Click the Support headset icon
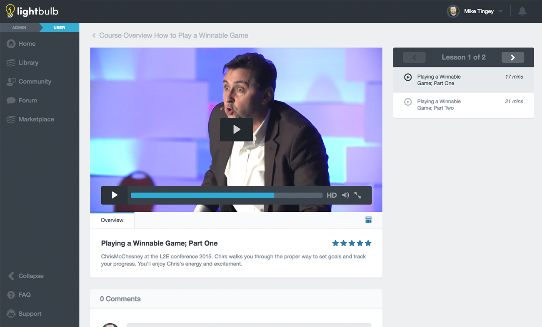 pos(11,314)
